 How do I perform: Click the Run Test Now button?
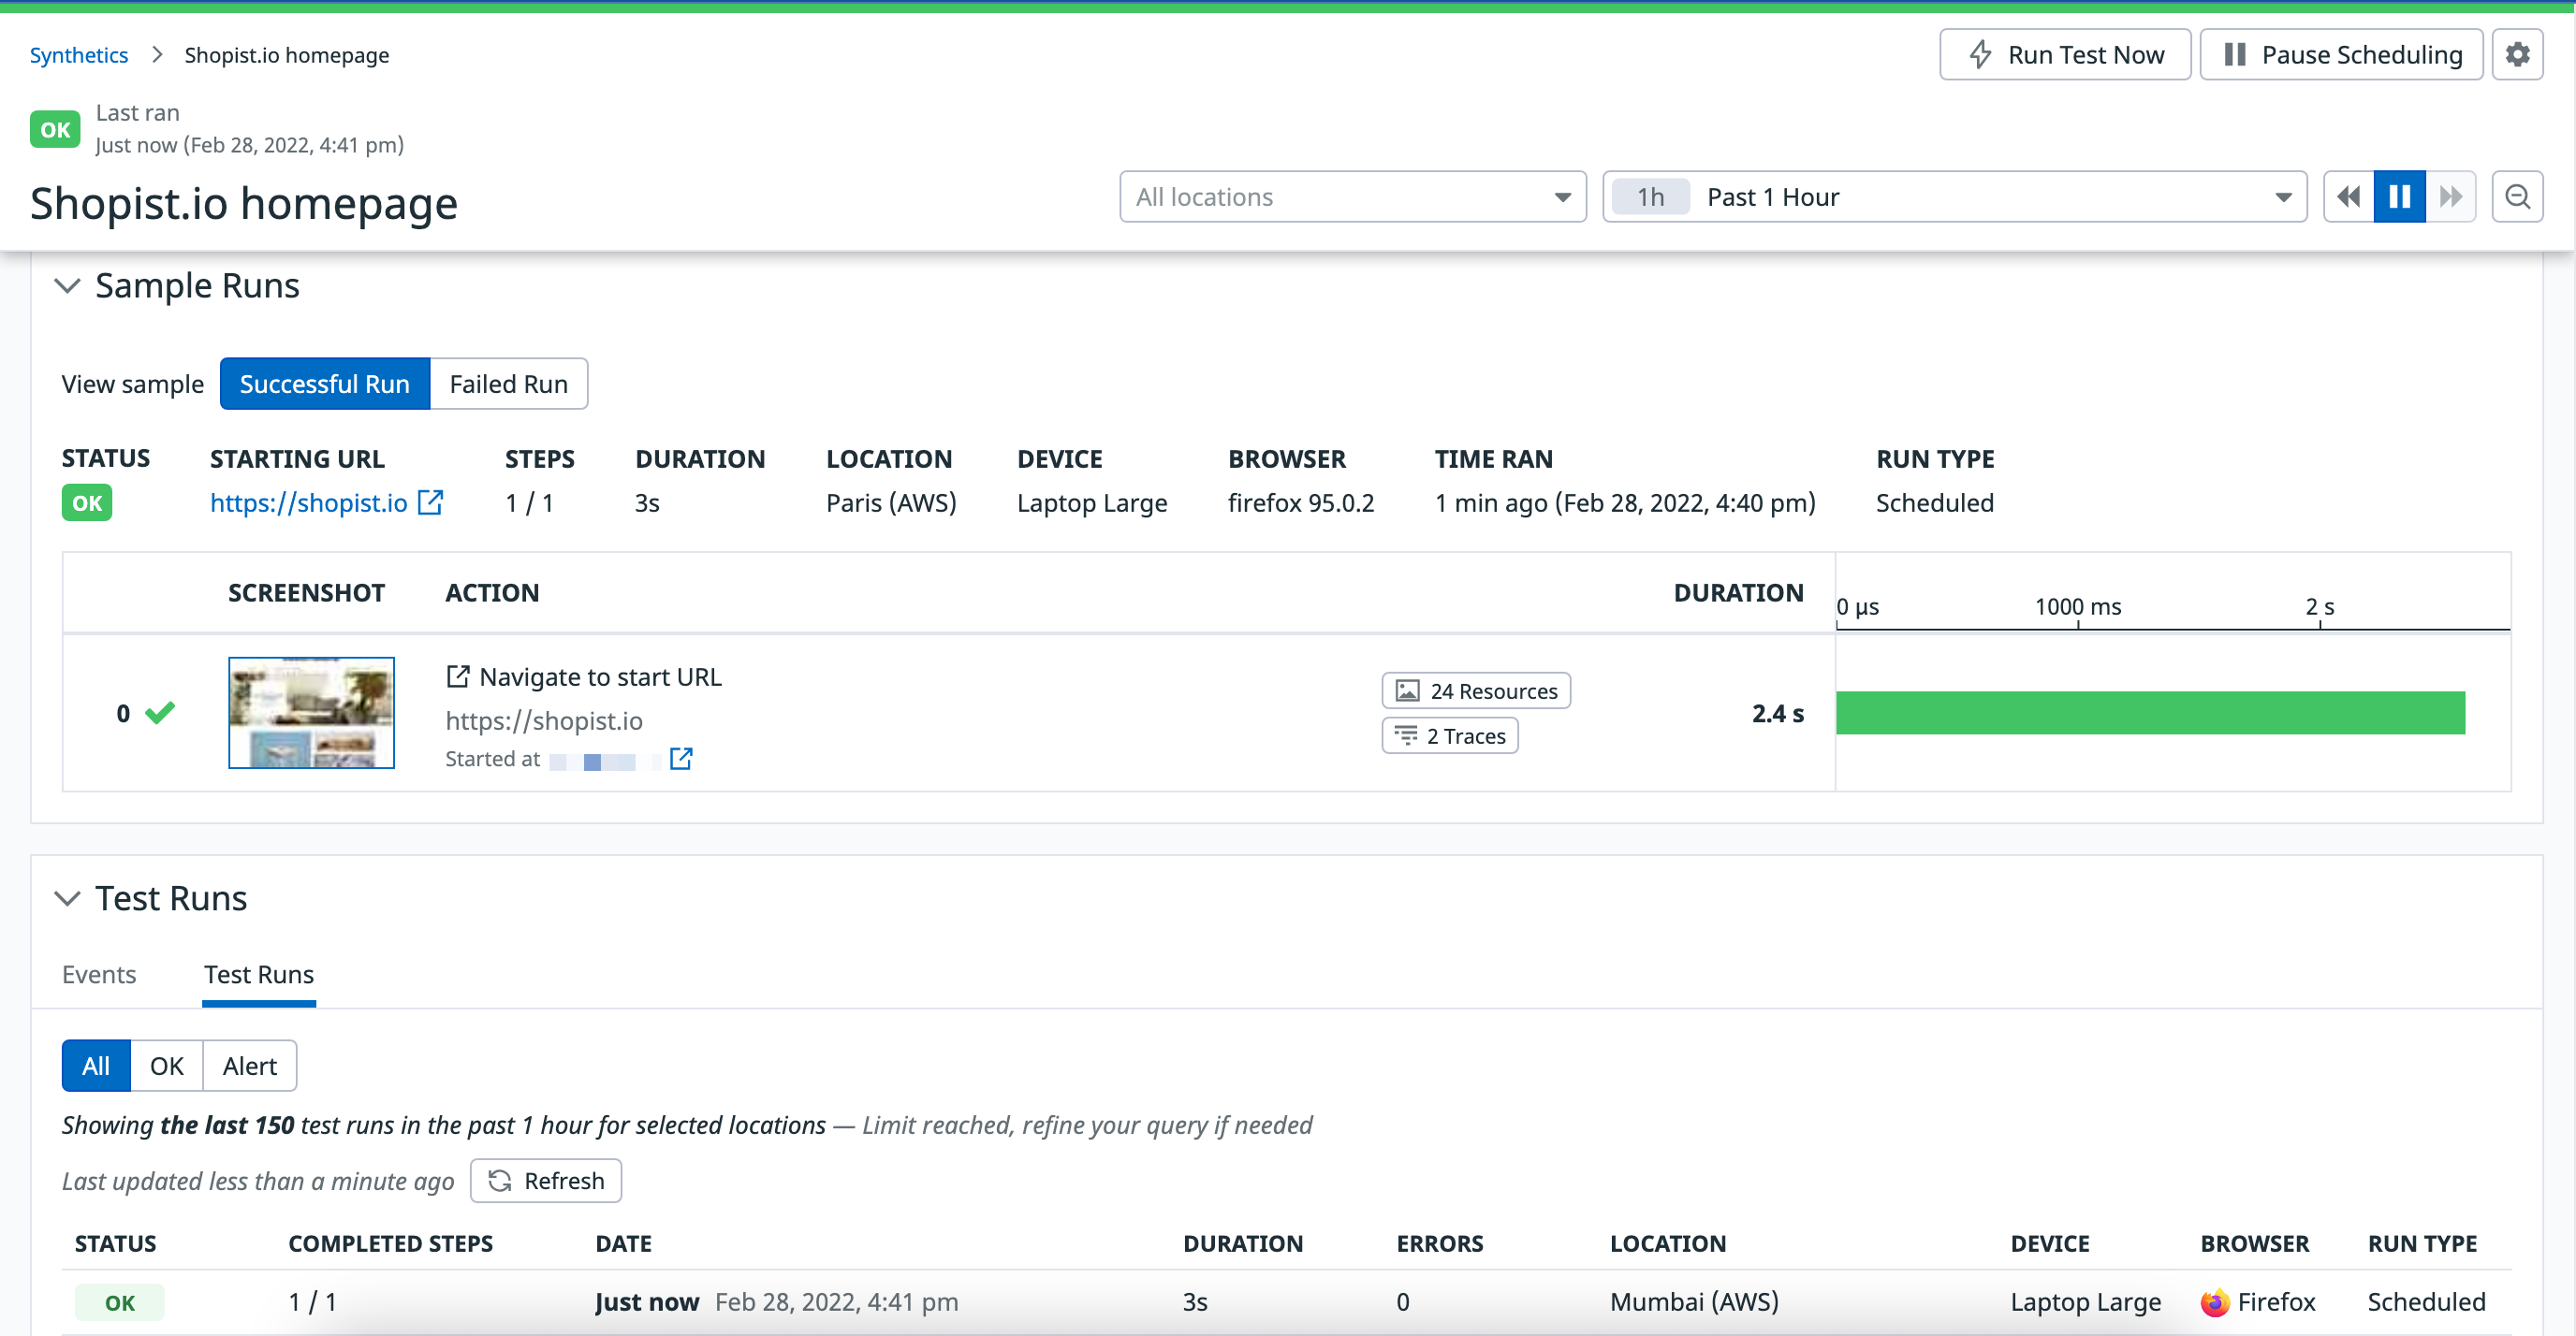tap(2065, 54)
